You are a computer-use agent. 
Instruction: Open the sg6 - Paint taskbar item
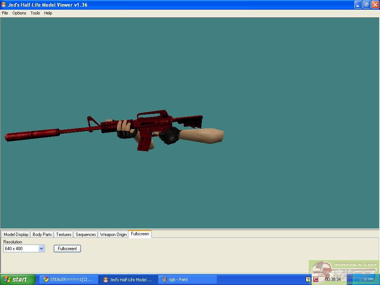coord(188,279)
